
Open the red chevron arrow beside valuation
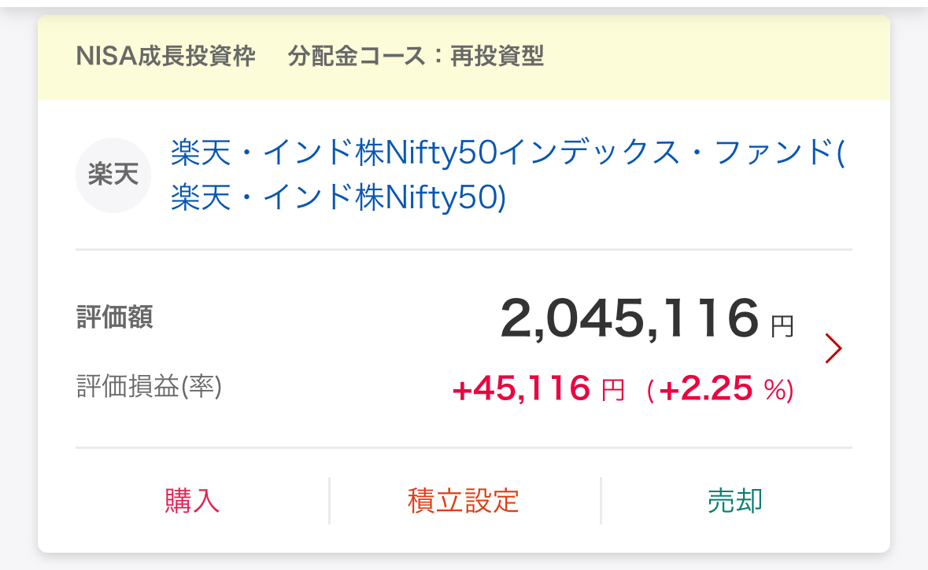tap(834, 349)
